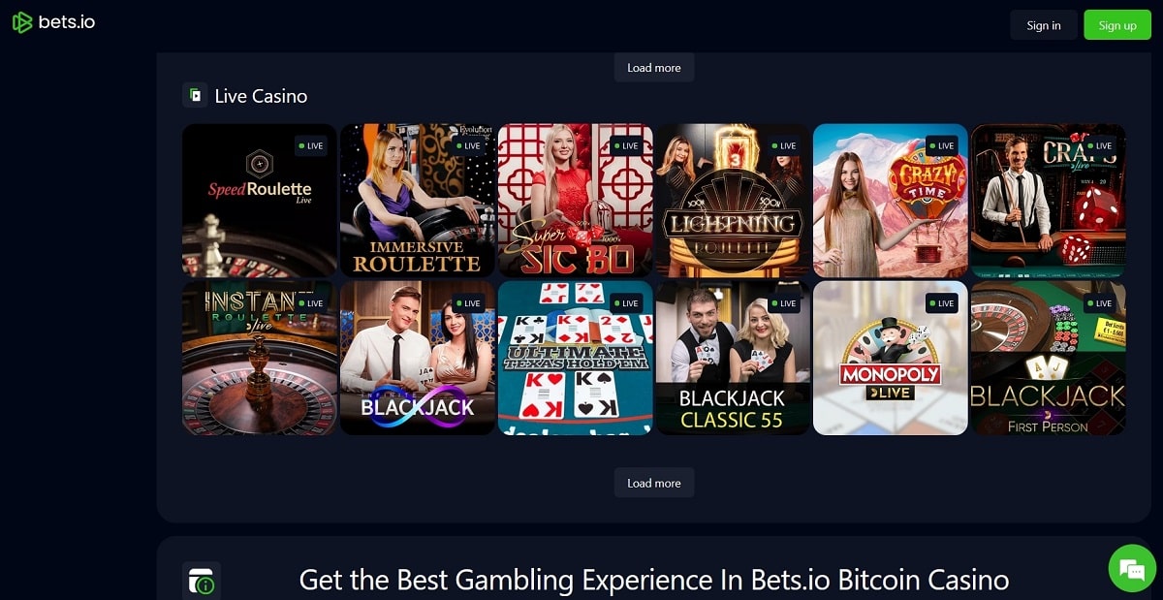Click the LIVE badge on Crazy Time
The image size is (1163, 600).
coord(942,145)
